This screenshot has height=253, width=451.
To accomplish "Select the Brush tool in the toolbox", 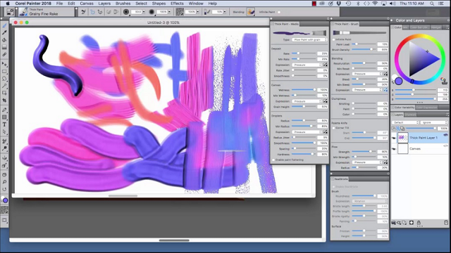I will (x=4, y=25).
